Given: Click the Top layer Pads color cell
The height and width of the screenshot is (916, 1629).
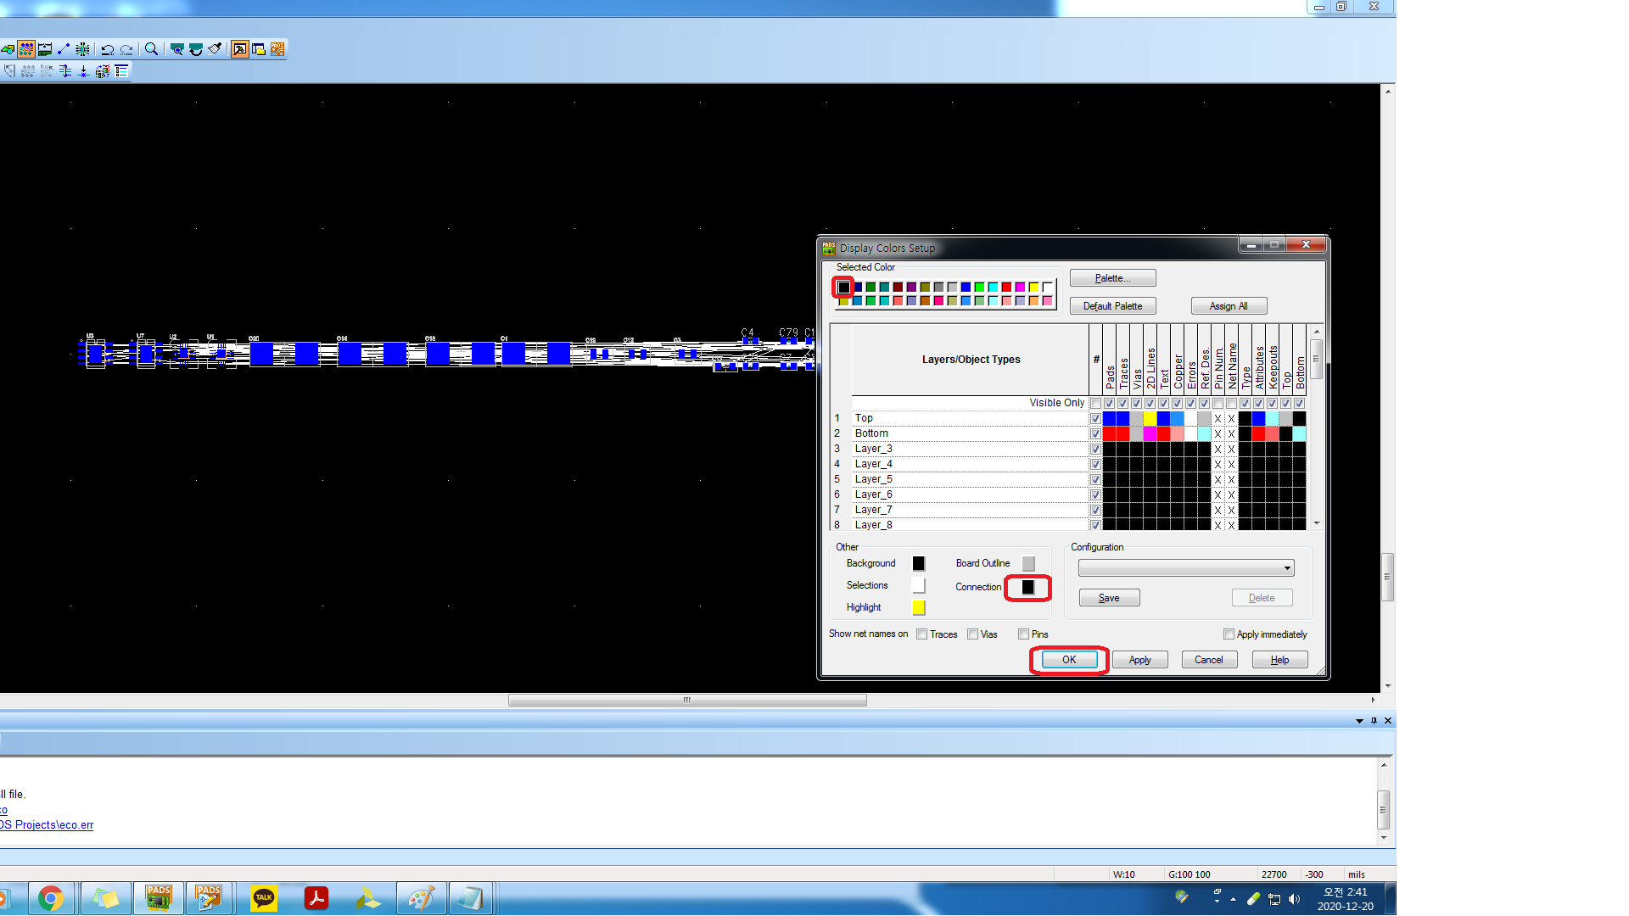Looking at the screenshot, I should 1109,418.
